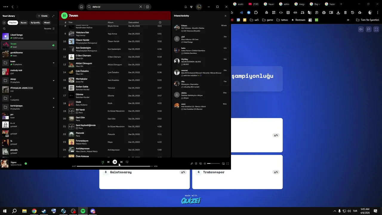Open melody noir playlist
Viewport: 382px width, 215px height.
(29, 72)
